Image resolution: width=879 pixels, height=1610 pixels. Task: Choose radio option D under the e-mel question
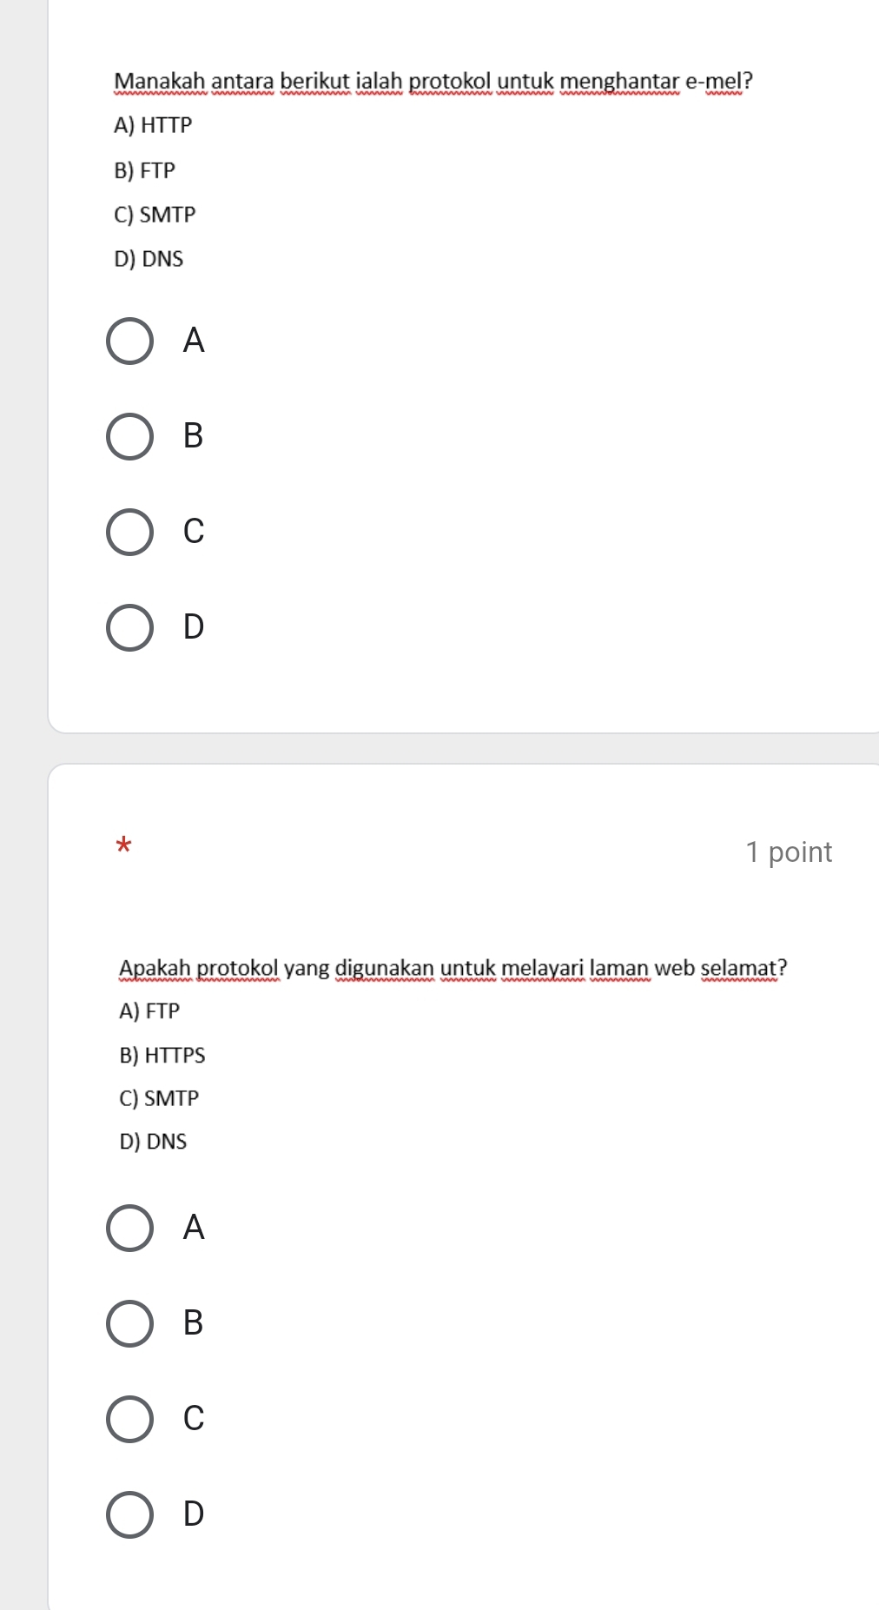(130, 627)
